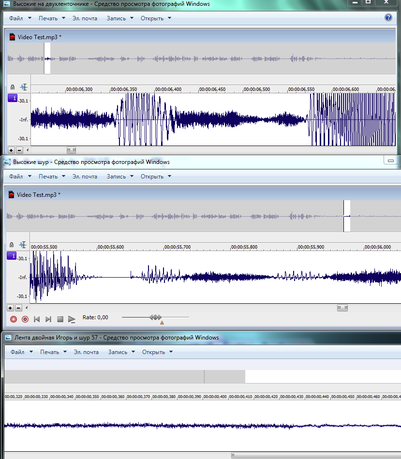Click the white selection region in the top overview waveform
401x459 pixels.
(x=47, y=58)
